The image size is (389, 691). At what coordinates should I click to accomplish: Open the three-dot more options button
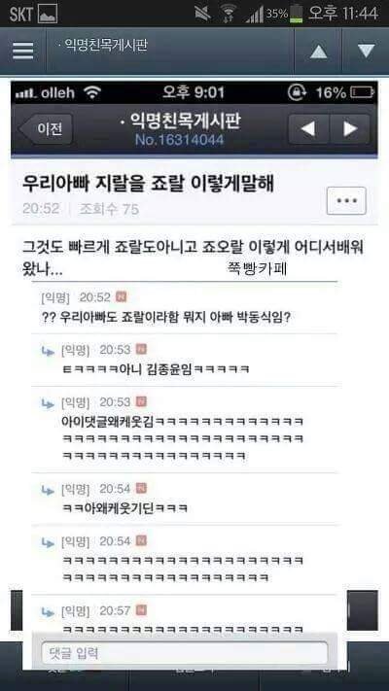click(x=346, y=200)
